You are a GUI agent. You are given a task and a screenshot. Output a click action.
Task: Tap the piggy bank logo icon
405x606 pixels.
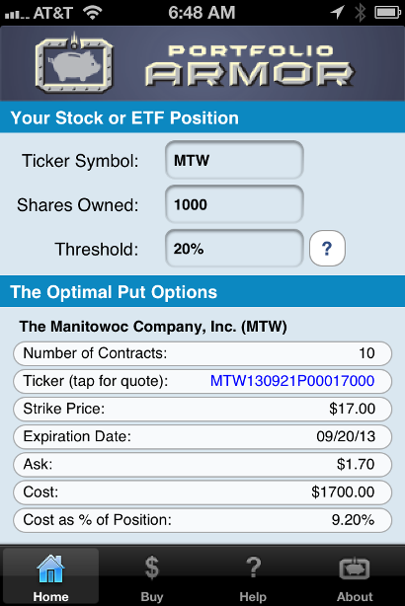[74, 63]
